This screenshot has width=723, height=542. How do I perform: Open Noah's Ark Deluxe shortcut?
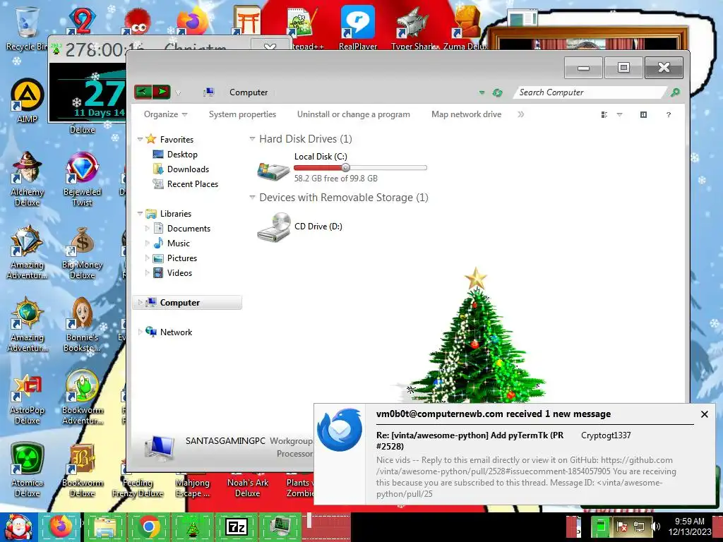[x=248, y=488]
